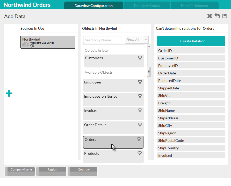The height and width of the screenshot is (186, 231).
Task: Select the ShipRegion field
Action: click(191, 133)
